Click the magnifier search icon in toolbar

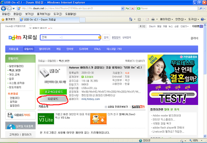[x=201, y=8]
